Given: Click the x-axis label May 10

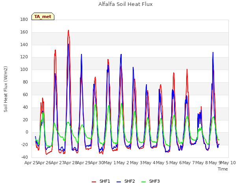Looking at the screenshot, I should click(x=228, y=163).
